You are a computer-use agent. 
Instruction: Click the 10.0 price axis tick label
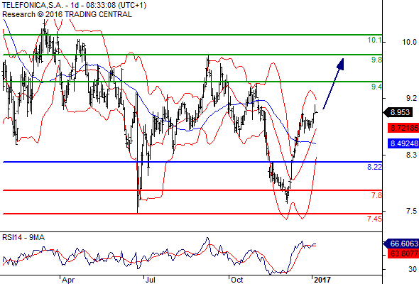click(x=409, y=42)
